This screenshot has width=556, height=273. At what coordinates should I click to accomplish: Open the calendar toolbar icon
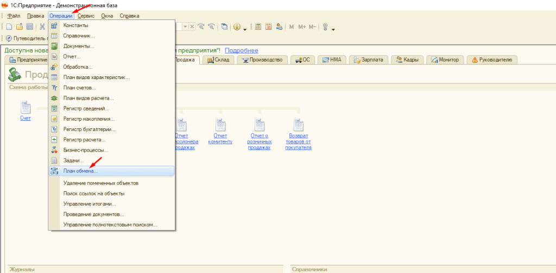pyautogui.click(x=269, y=27)
